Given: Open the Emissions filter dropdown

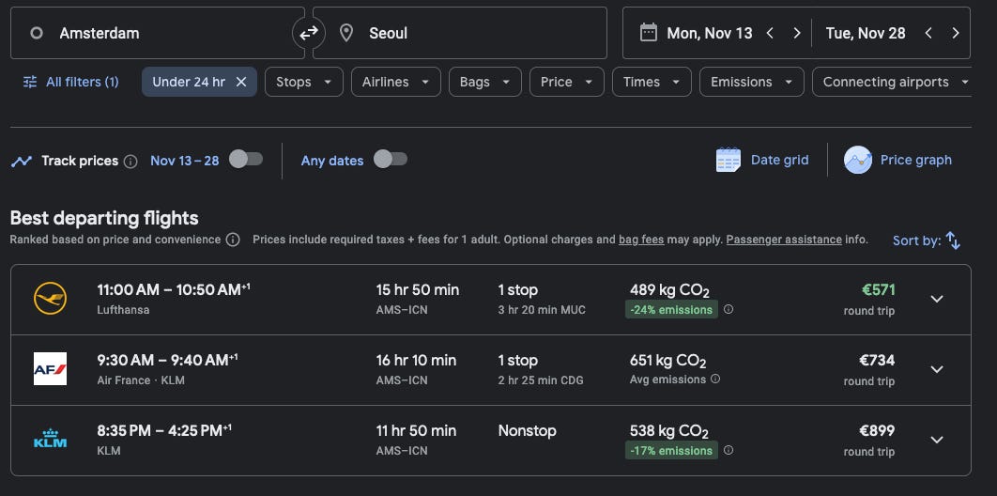Looking at the screenshot, I should pos(751,82).
